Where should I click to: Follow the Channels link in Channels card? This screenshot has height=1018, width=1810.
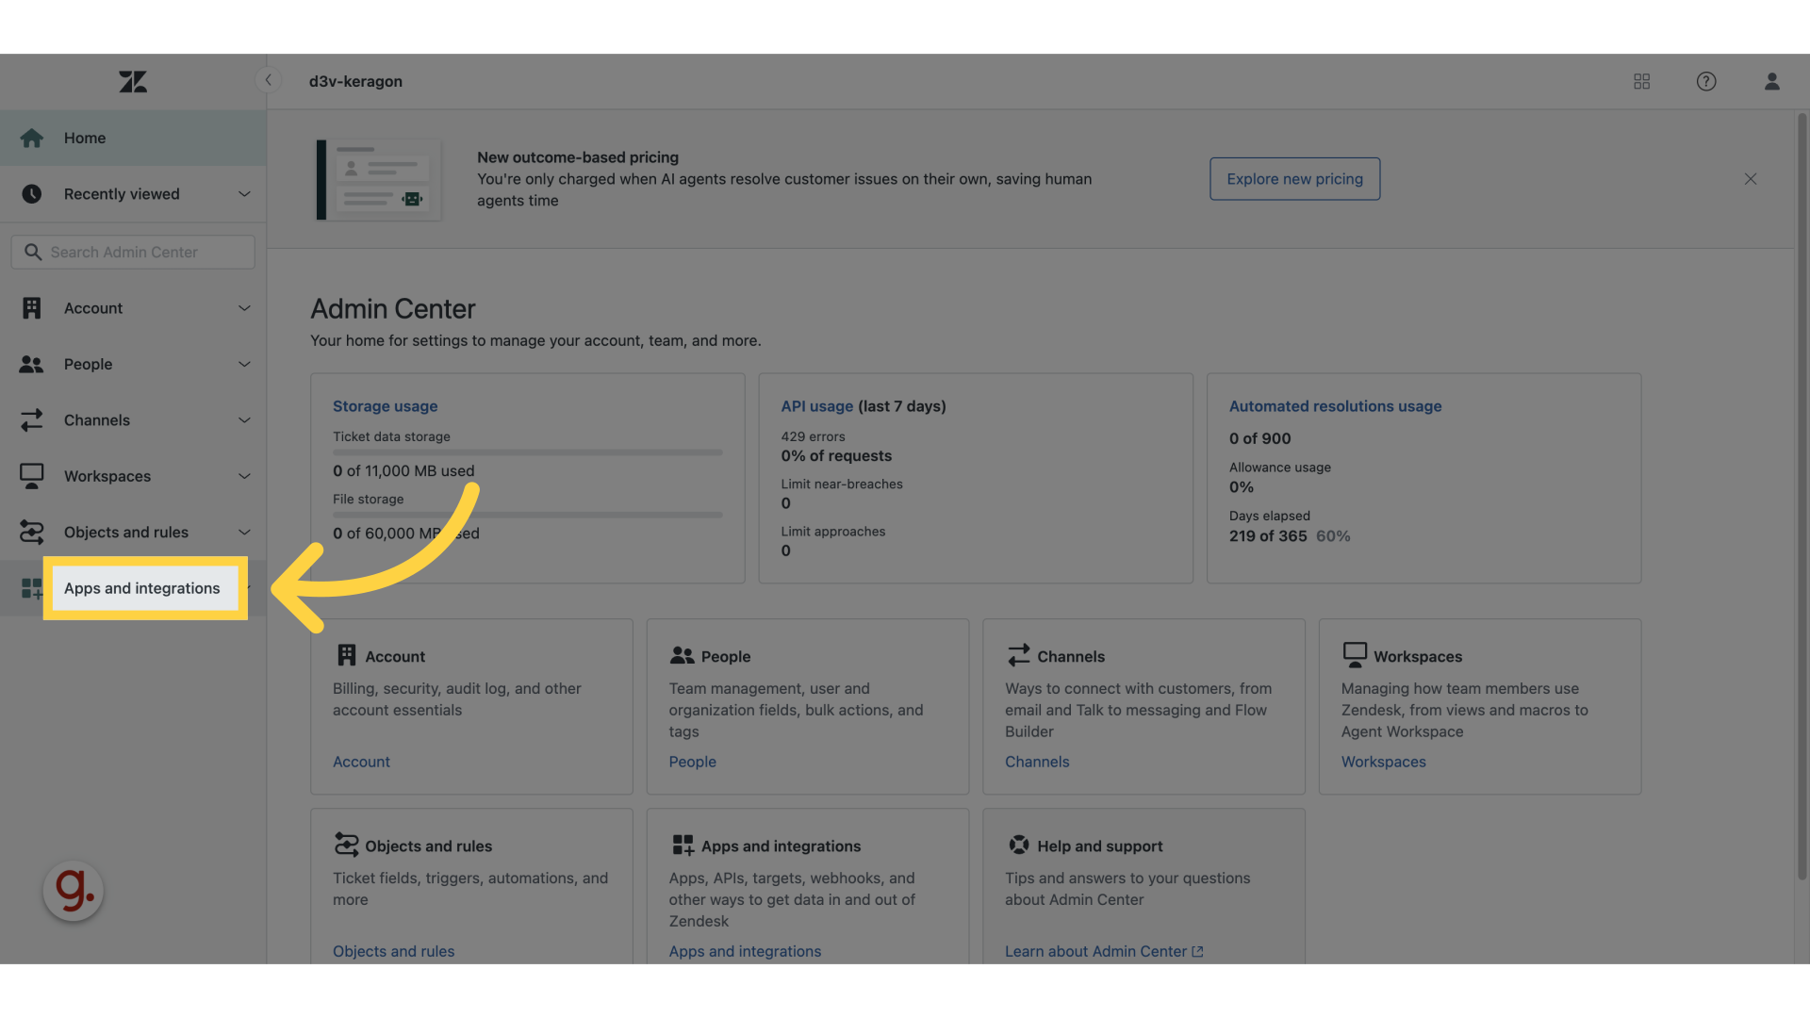pyautogui.click(x=1037, y=762)
